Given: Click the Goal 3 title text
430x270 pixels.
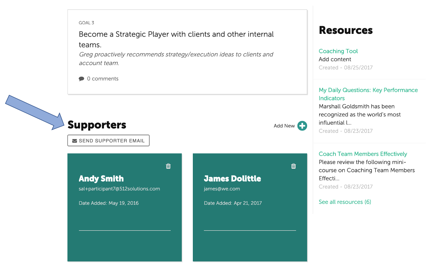Looking at the screenshot, I should tap(176, 39).
